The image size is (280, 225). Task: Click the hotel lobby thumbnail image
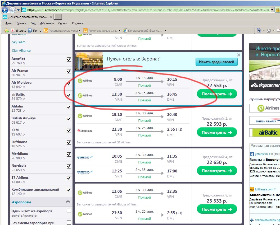(89, 61)
